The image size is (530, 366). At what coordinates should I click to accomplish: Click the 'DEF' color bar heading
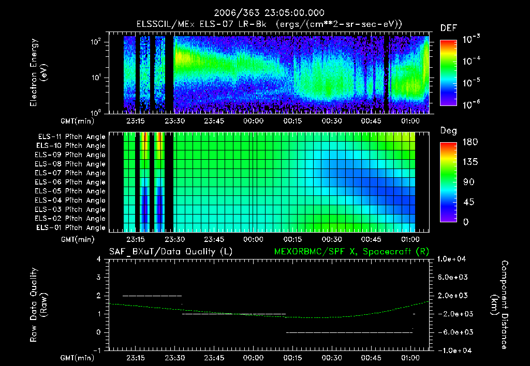coord(449,28)
